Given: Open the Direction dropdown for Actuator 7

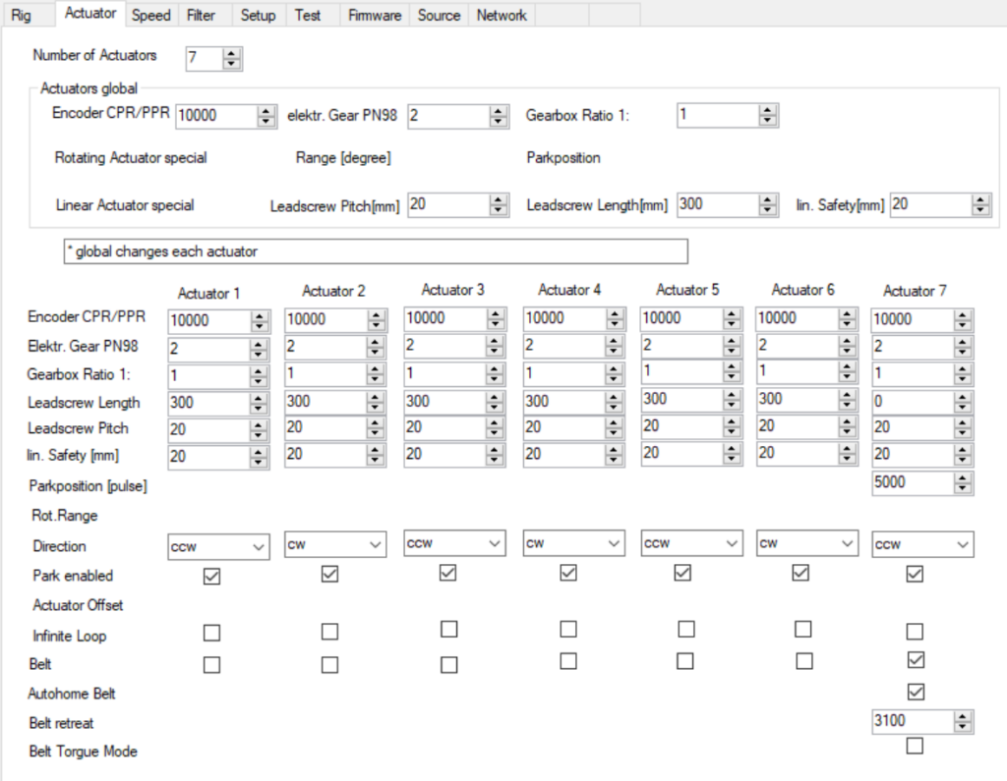Looking at the screenshot, I should (962, 542).
